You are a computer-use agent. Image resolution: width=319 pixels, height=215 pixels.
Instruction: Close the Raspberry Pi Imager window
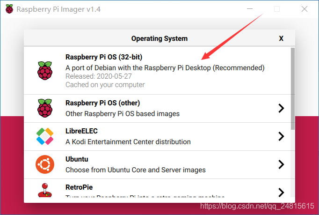304,9
